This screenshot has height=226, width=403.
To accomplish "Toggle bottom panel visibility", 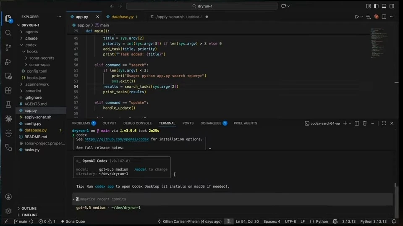I will [x=384, y=6].
